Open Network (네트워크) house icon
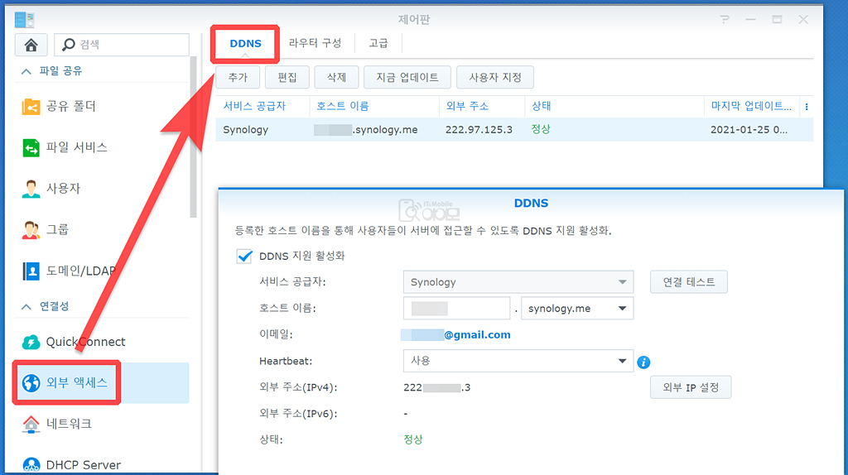Screen dimensions: 848x475 pos(31,424)
